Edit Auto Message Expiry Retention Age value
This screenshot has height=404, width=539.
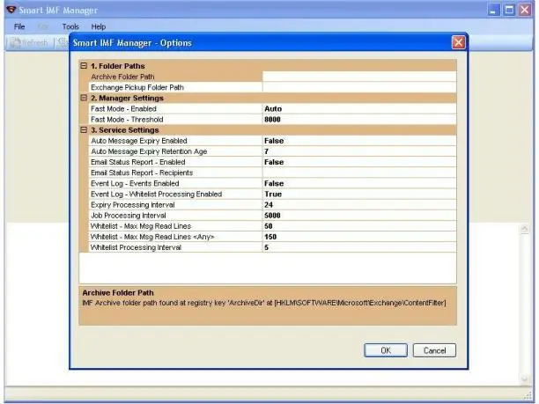tap(359, 151)
